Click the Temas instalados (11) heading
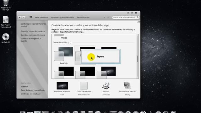 (x=62, y=43)
